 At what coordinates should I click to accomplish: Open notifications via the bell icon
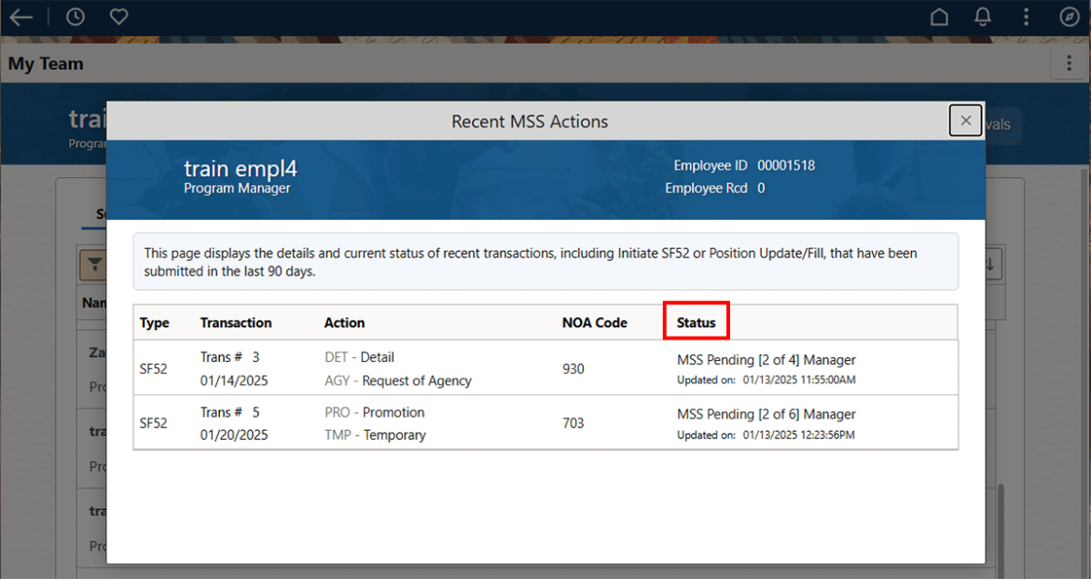pos(982,16)
